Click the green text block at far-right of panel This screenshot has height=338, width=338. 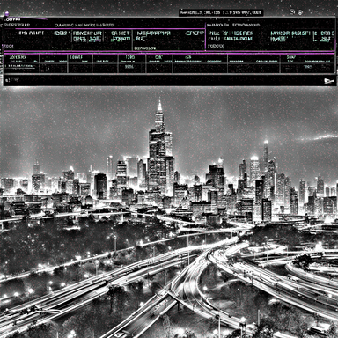click(327, 36)
